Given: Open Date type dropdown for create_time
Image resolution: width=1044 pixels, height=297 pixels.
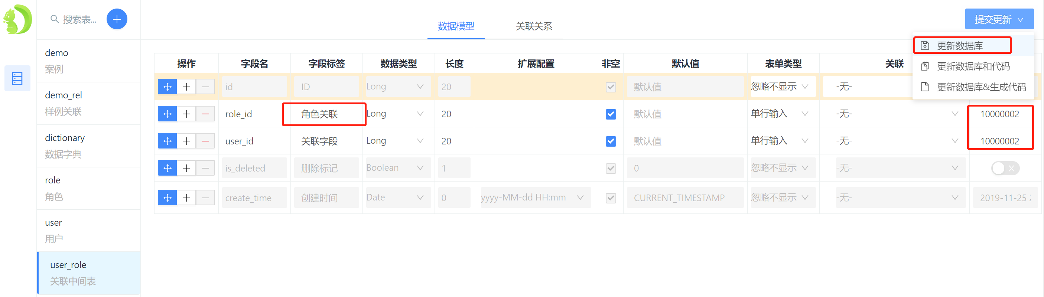Looking at the screenshot, I should tap(398, 198).
